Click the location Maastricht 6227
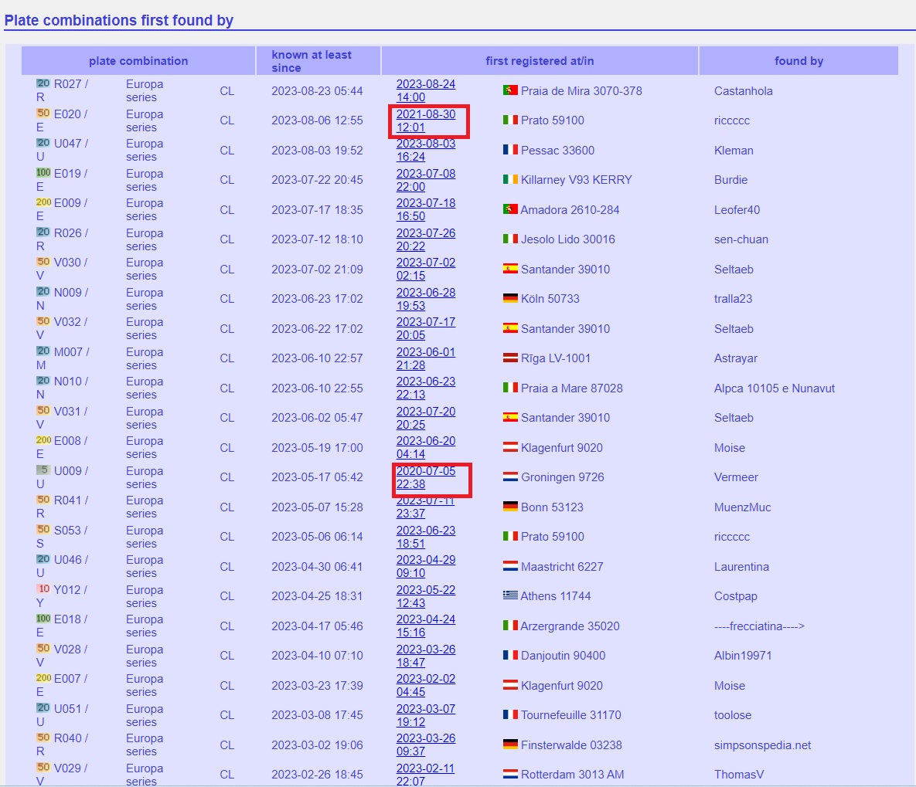 click(x=562, y=566)
